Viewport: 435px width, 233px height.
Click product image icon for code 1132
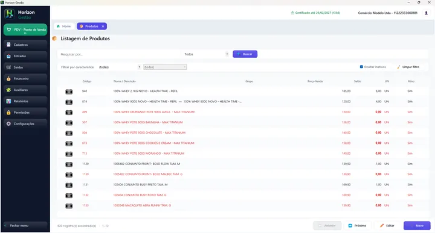(69, 196)
